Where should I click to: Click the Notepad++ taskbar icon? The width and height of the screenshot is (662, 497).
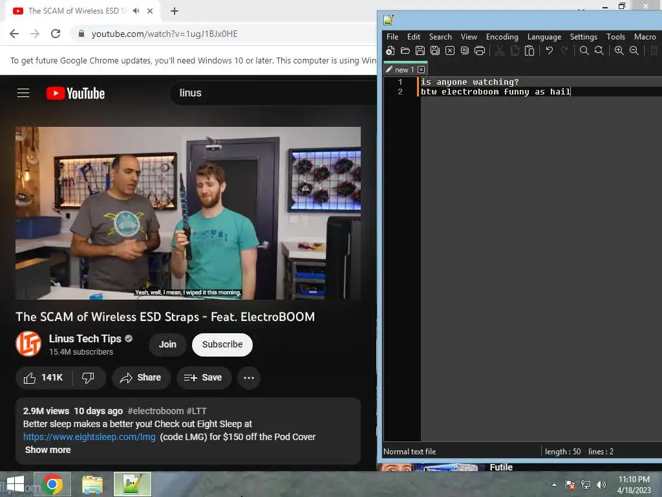(132, 484)
